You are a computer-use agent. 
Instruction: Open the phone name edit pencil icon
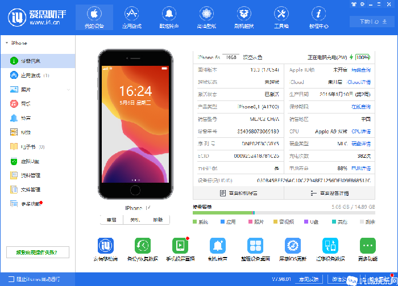(x=148, y=208)
